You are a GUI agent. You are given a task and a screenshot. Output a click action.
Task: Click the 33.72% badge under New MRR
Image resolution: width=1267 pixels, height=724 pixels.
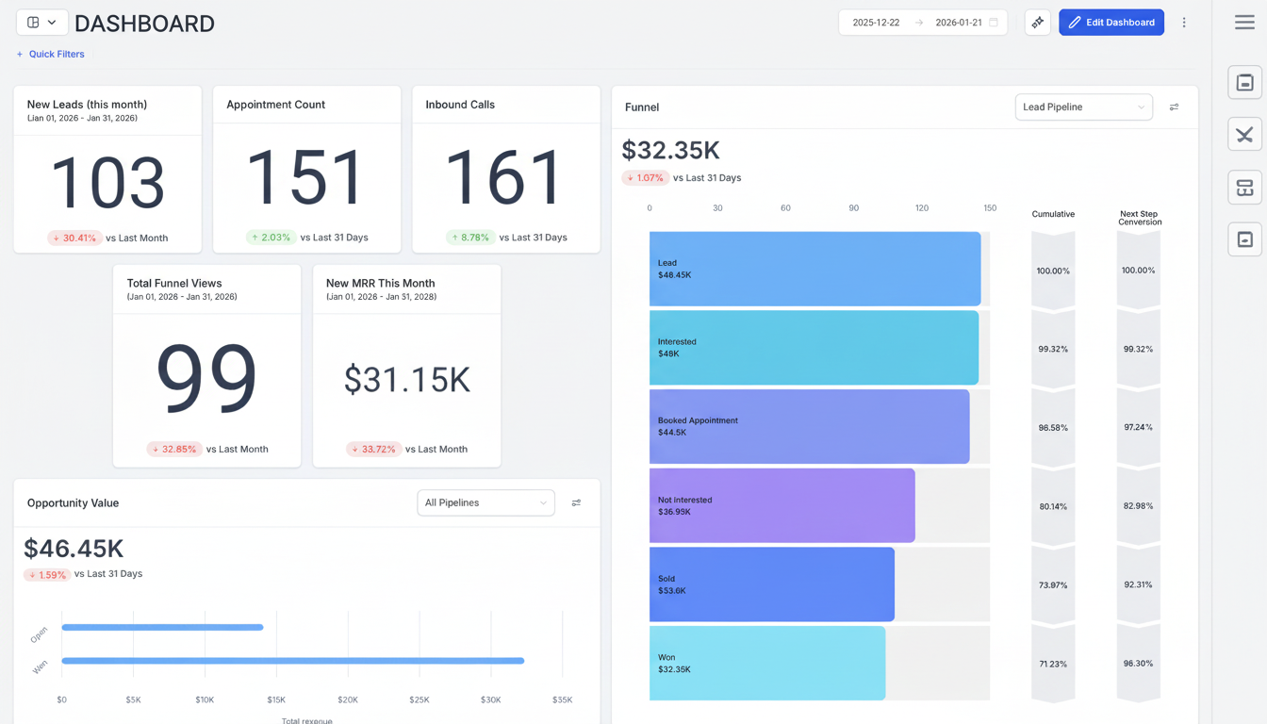[x=374, y=450]
